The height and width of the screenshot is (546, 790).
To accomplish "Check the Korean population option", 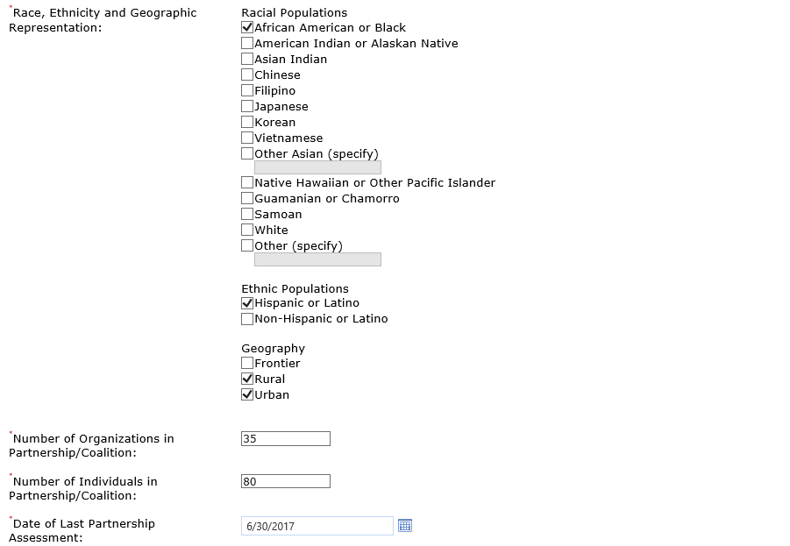I will point(247,123).
